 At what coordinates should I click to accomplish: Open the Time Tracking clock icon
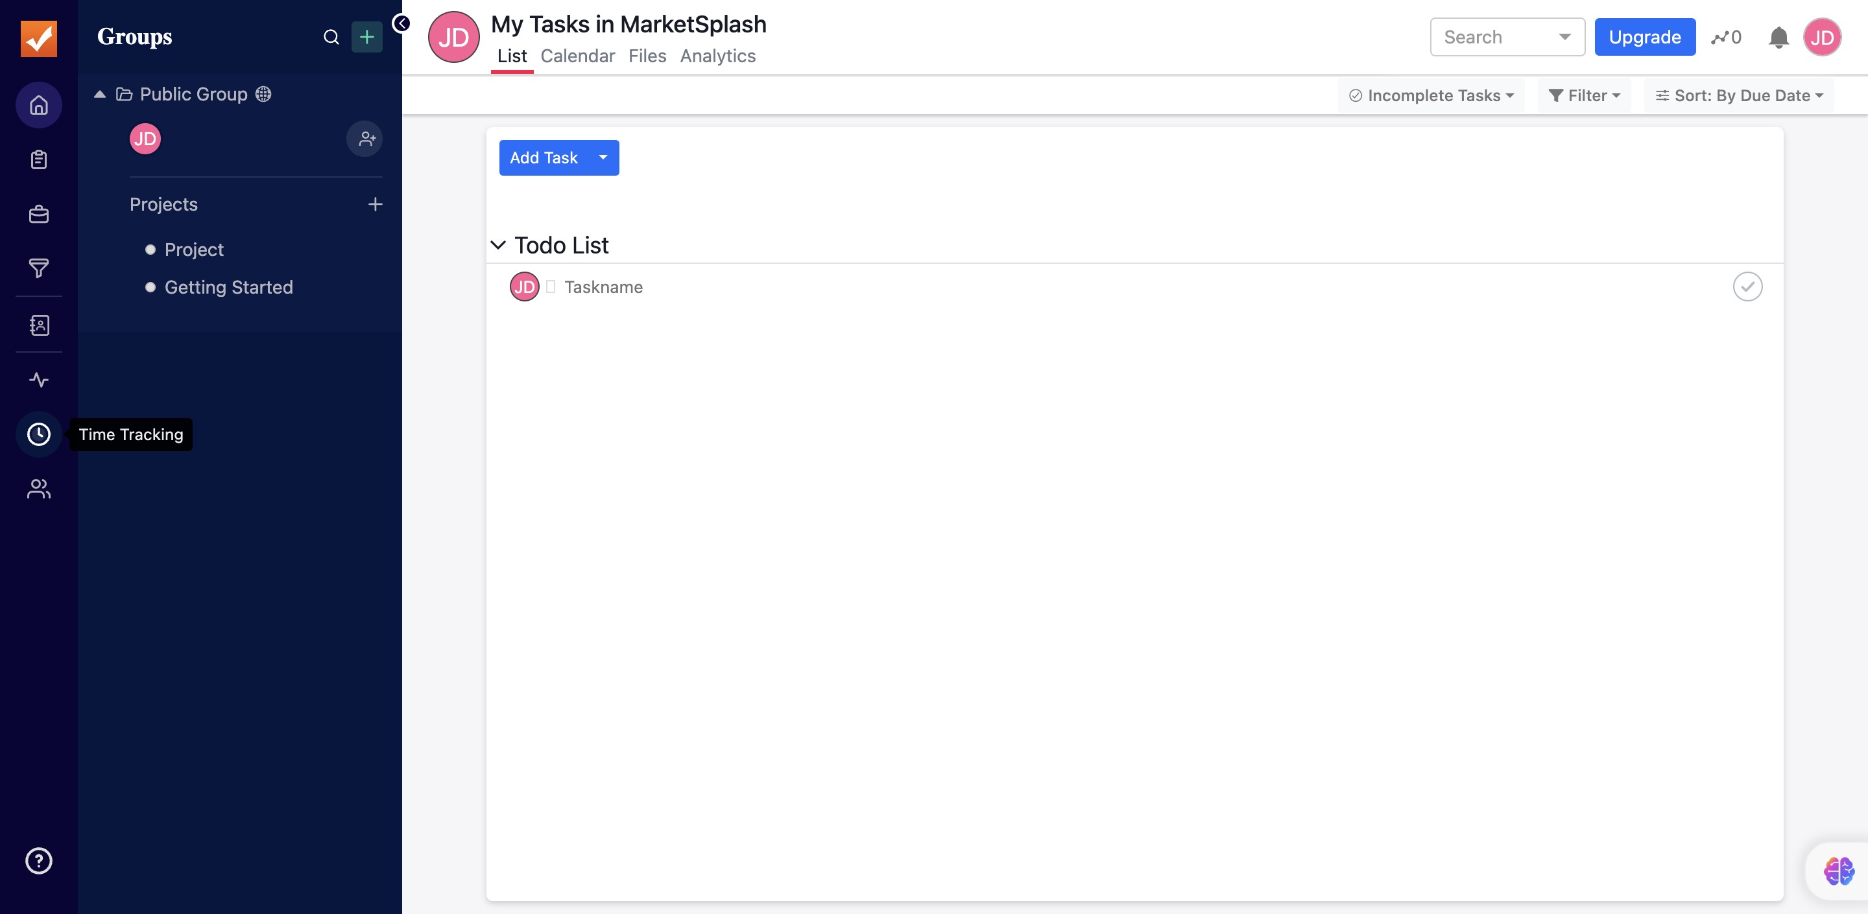point(38,434)
